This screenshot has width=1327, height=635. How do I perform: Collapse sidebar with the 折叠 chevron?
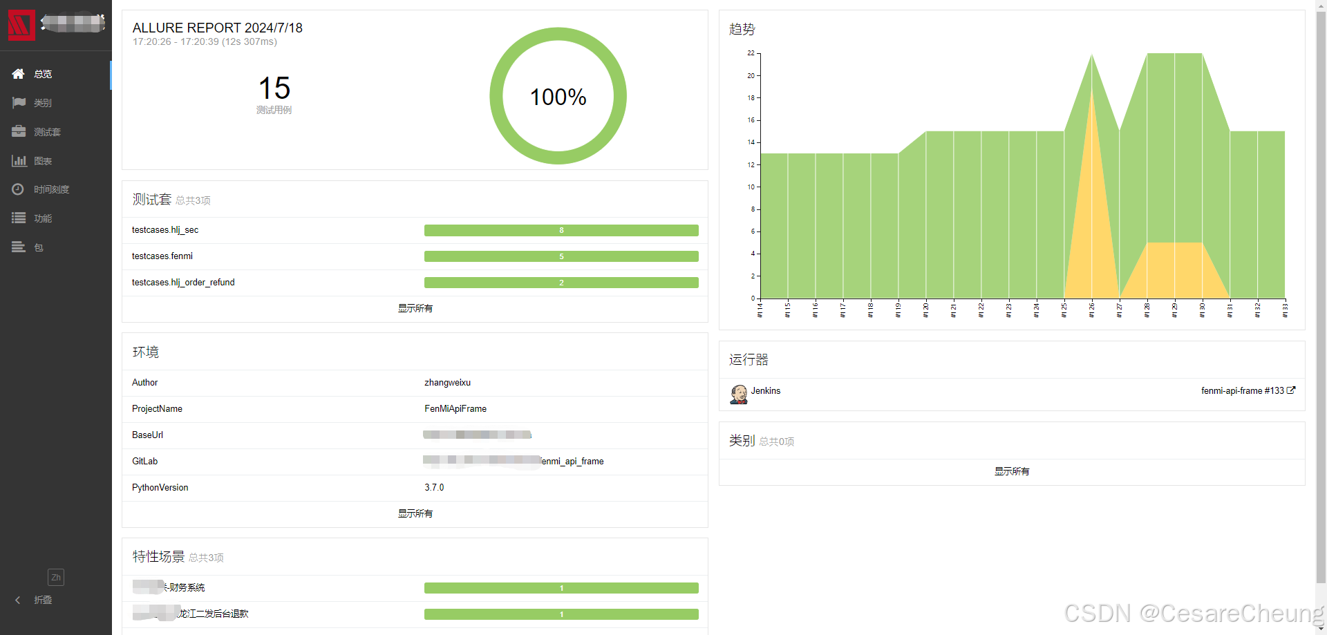pyautogui.click(x=18, y=600)
